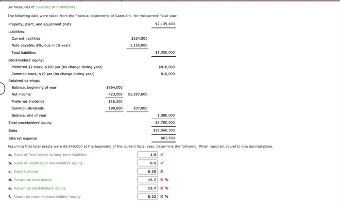Open Return on common stockholders' equity link
340x204 pixels.
(x=47, y=197)
